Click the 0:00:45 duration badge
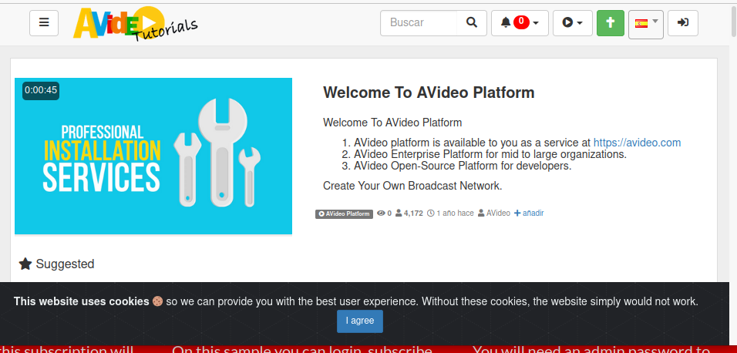737x353 pixels. pos(41,90)
